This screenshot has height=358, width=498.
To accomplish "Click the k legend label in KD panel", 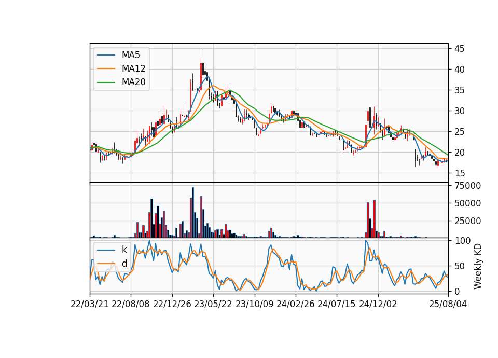I will click(x=124, y=250).
